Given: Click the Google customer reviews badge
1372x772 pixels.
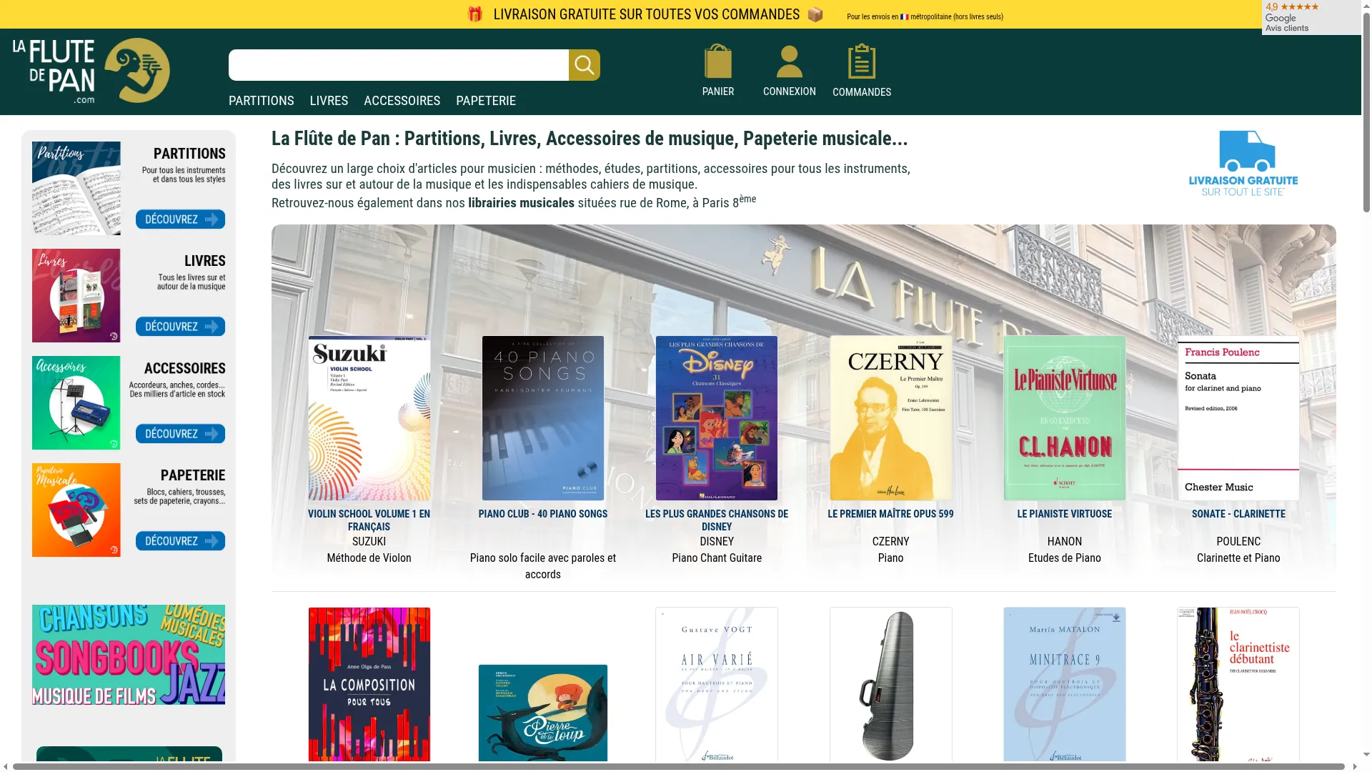Looking at the screenshot, I should pos(1311,17).
